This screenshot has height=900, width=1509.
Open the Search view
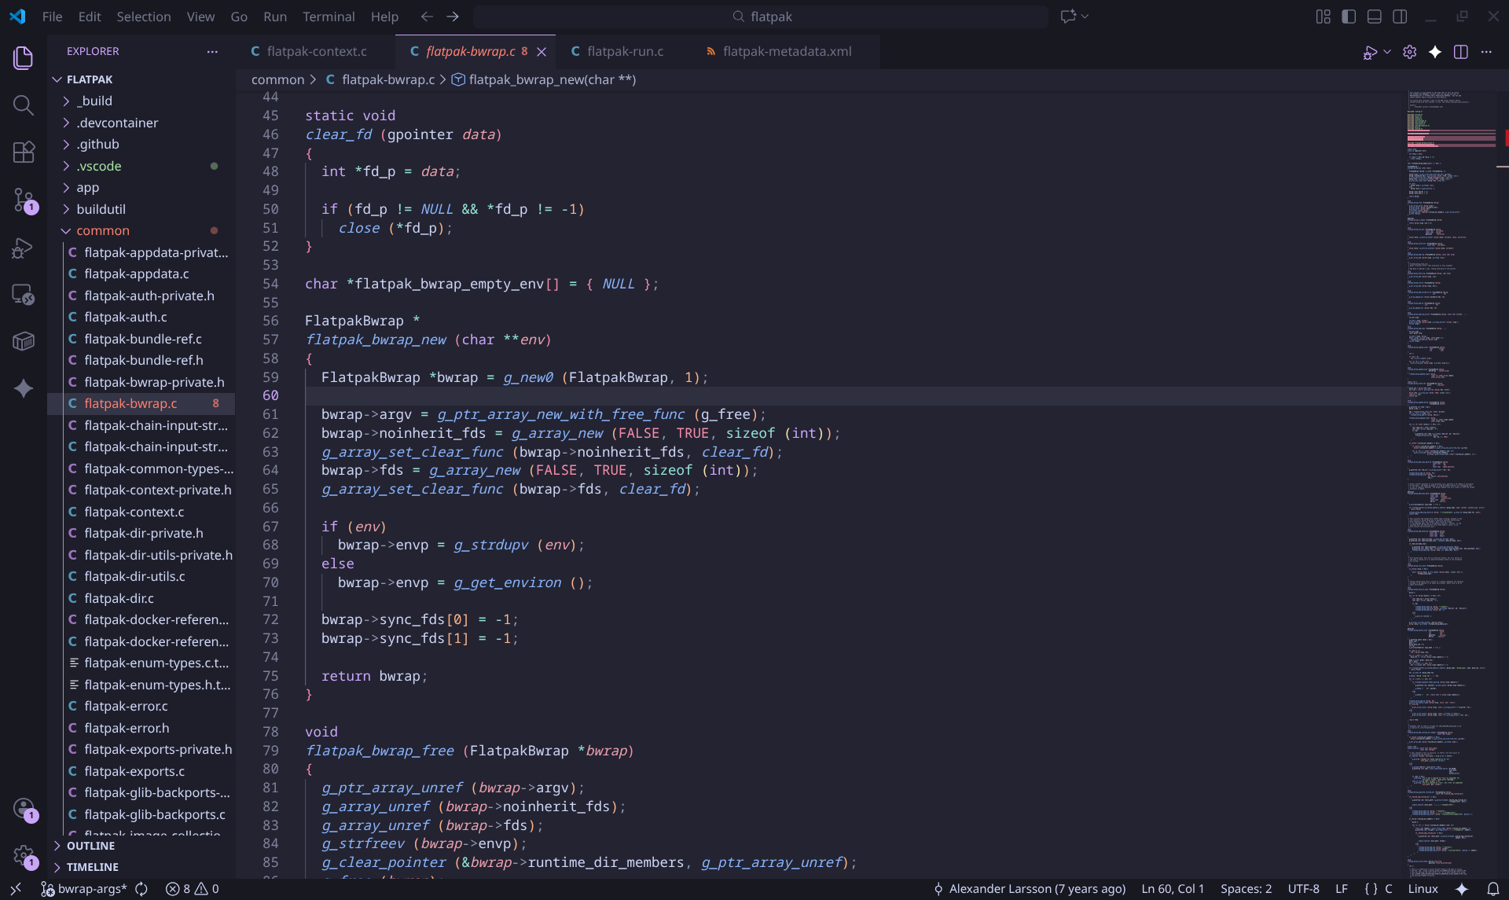23,105
